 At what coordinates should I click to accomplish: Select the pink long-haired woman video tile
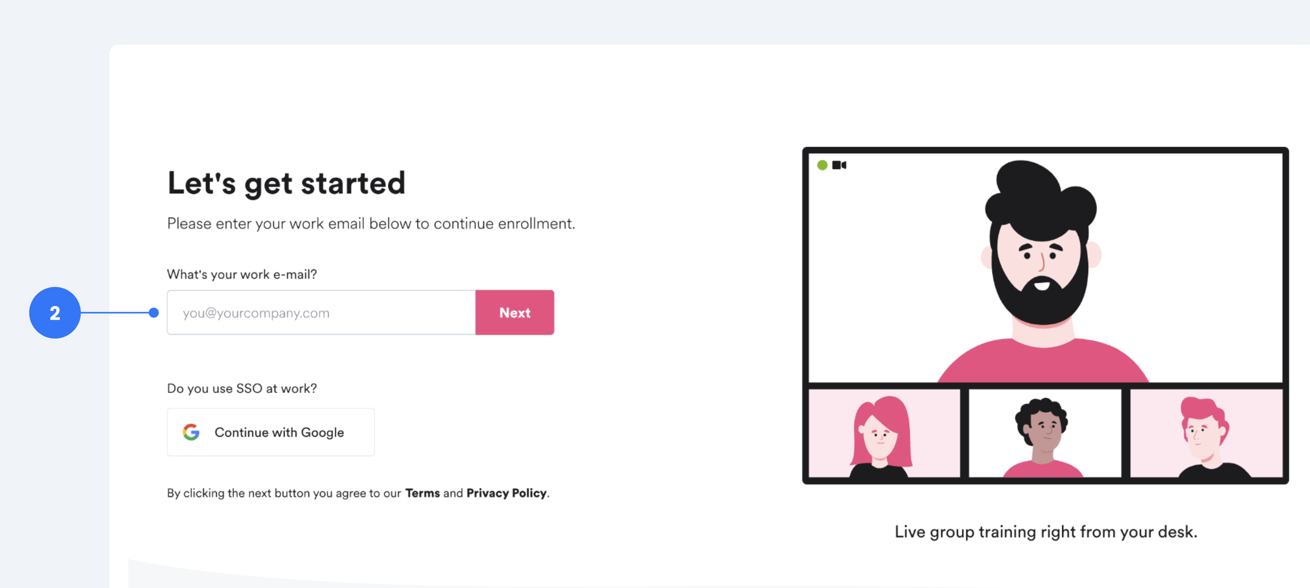coord(884,433)
